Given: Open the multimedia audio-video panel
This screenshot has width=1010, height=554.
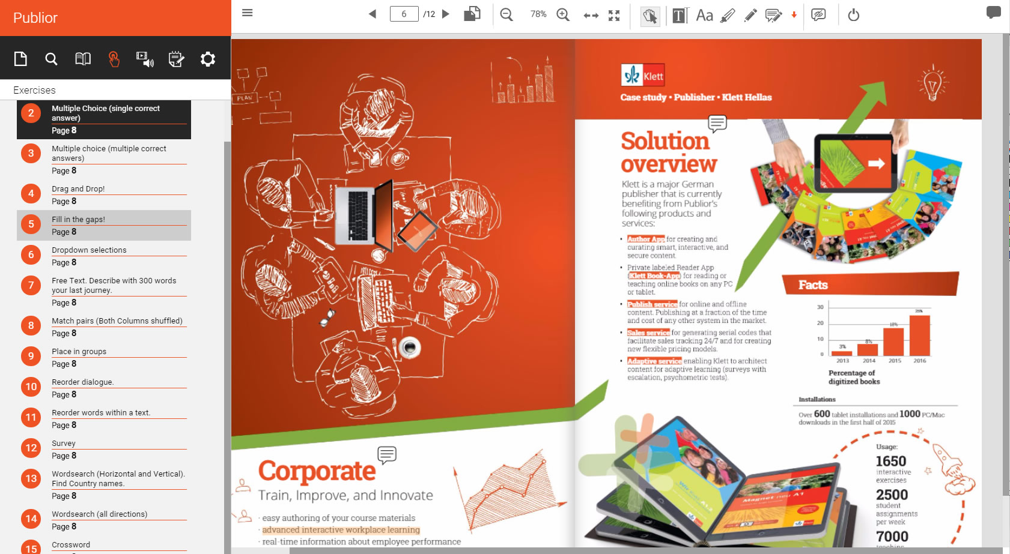Looking at the screenshot, I should point(145,59).
